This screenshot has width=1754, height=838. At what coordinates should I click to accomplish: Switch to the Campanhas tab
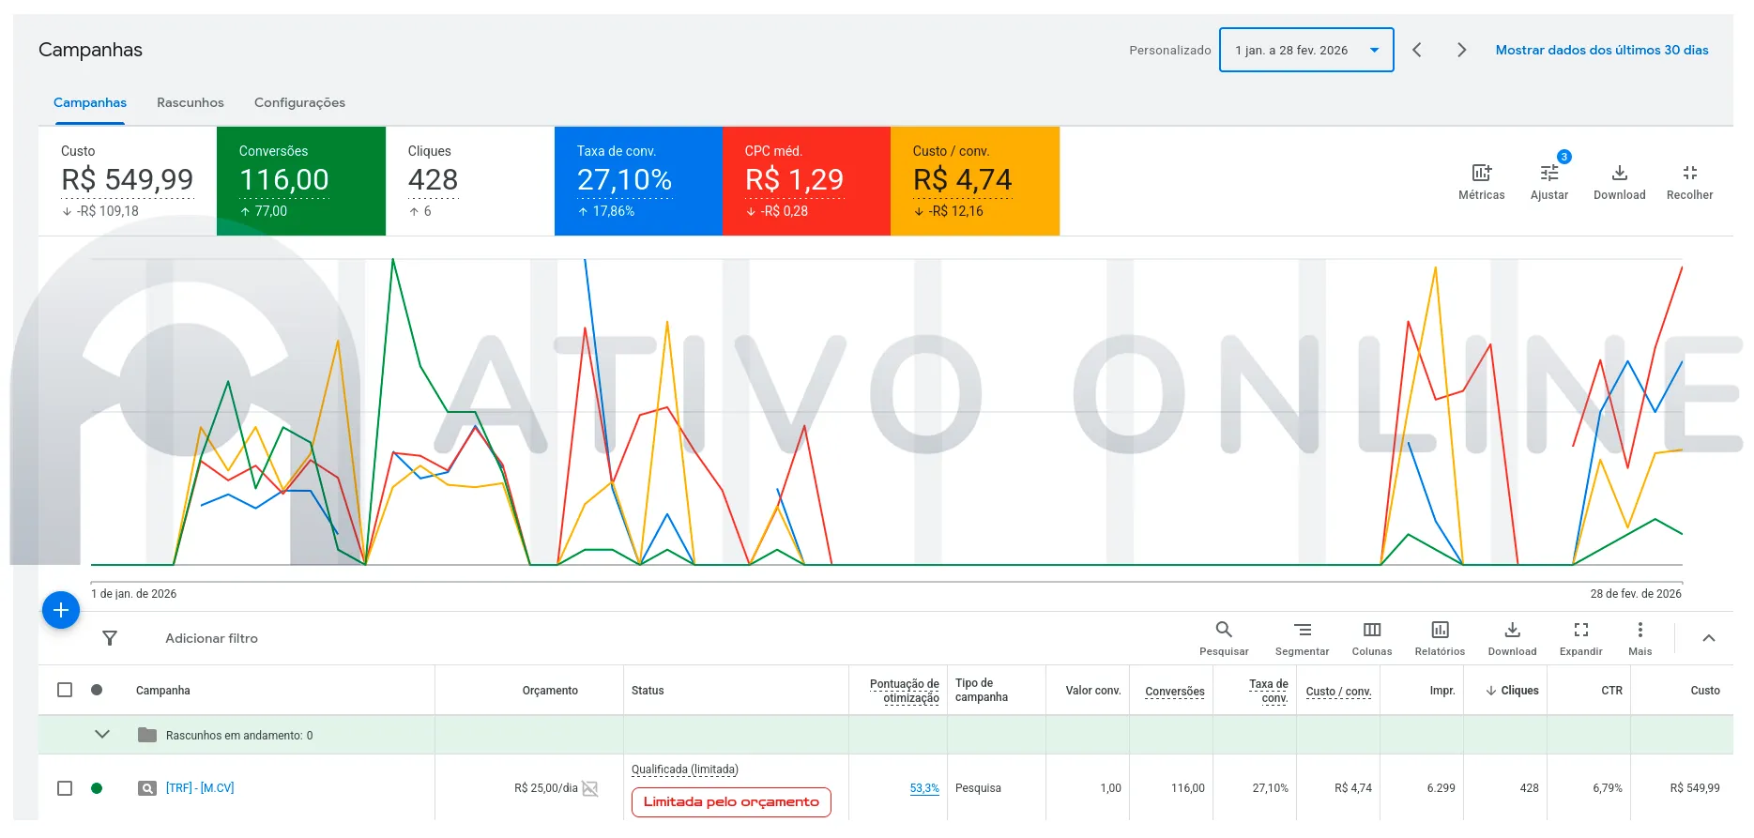coord(90,102)
